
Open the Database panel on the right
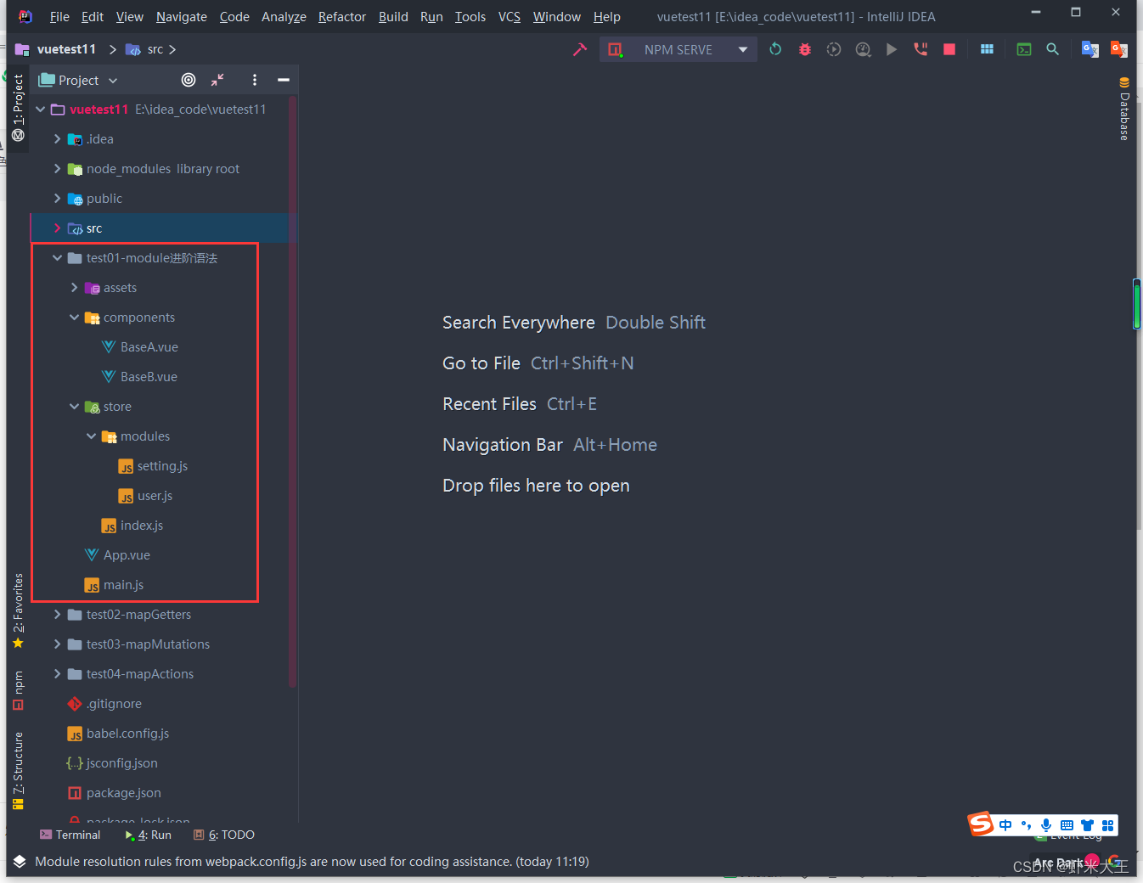click(x=1123, y=113)
